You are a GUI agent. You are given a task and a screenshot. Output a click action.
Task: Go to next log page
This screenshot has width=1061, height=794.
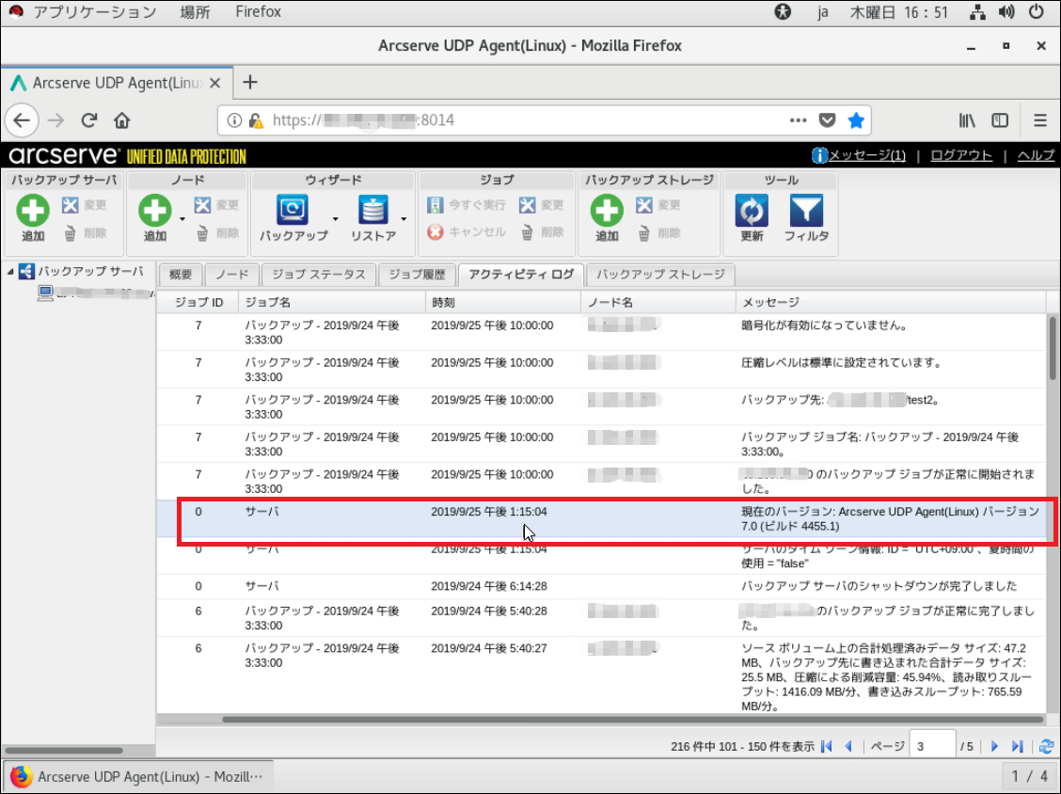point(994,747)
